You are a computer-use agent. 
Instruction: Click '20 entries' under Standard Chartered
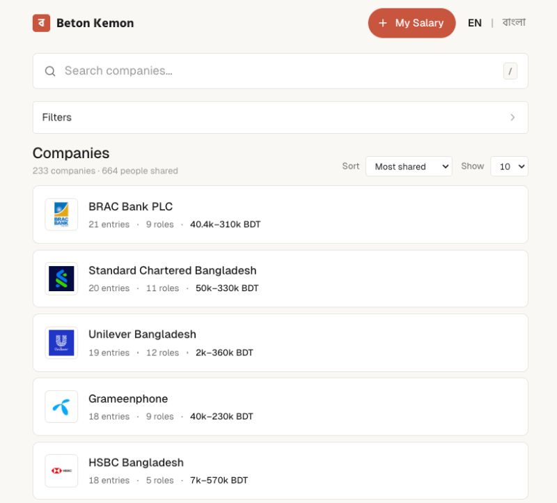coord(109,288)
